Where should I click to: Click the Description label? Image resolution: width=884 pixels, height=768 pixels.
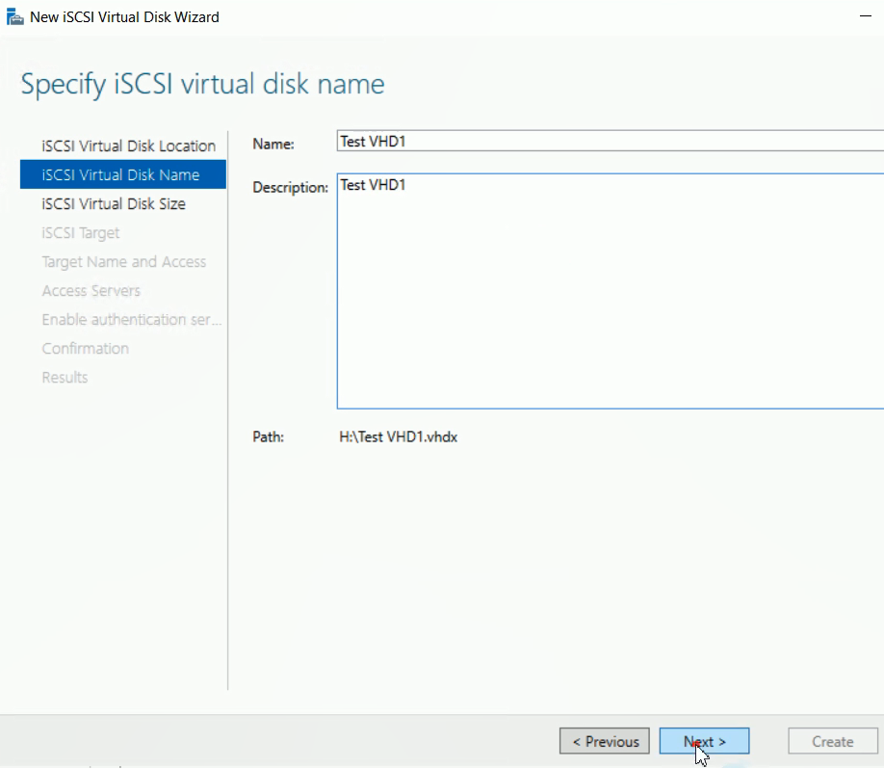click(290, 187)
